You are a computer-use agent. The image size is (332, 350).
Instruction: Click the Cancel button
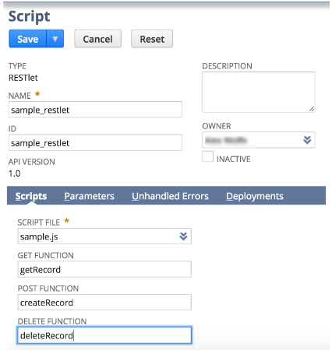coord(97,39)
